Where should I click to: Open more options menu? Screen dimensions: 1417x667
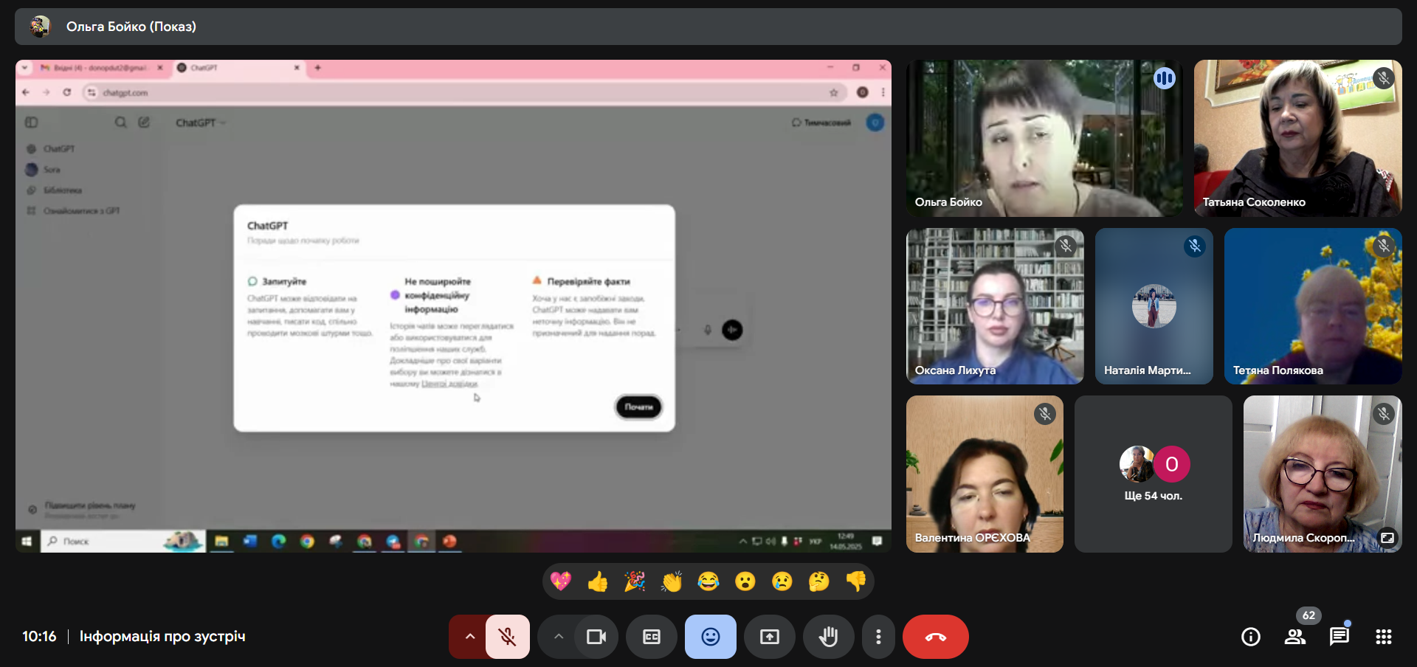click(878, 637)
